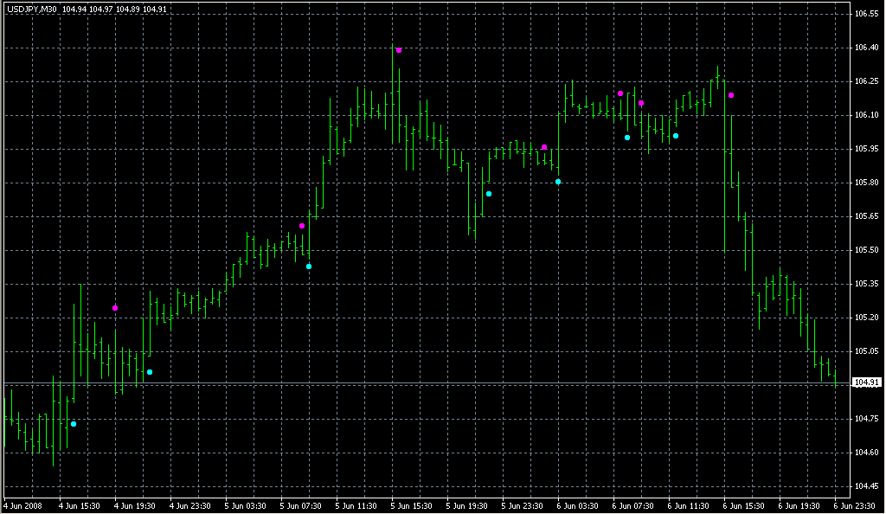Click the magenta dot at the 105.95 level
Screen dimensions: 886x514
click(544, 147)
